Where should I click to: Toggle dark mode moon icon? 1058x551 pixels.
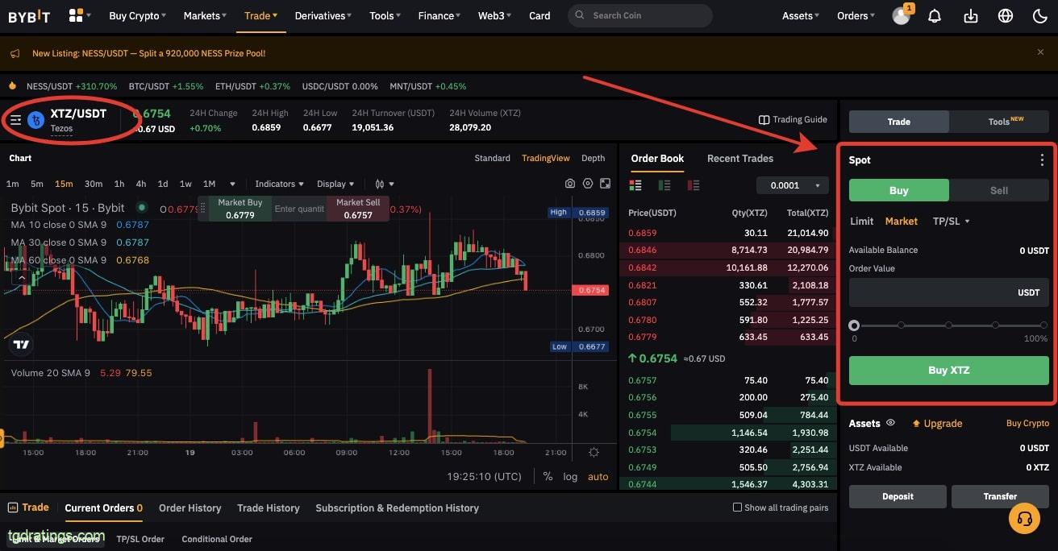click(1039, 15)
